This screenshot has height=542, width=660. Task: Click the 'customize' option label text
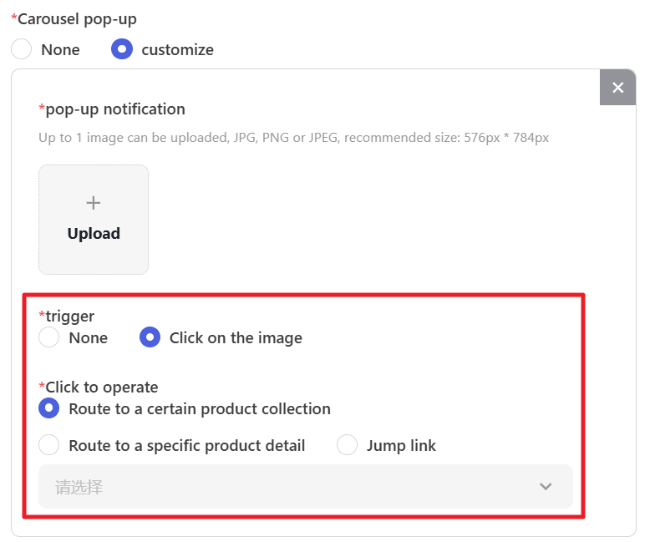point(177,50)
